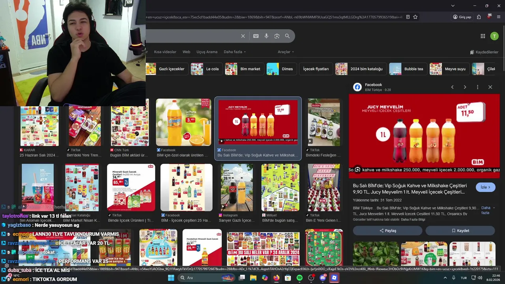
Task: Expand the Firefox tab list chevron
Action: point(453,6)
